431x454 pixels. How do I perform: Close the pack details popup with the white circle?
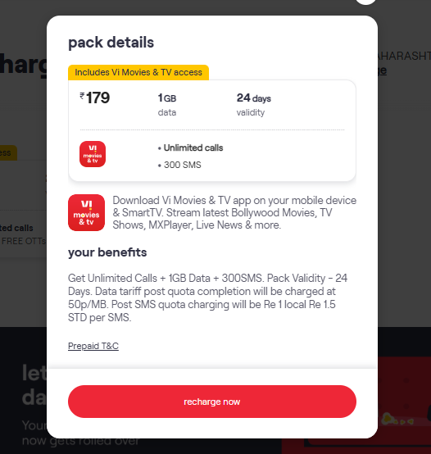coord(365,1)
